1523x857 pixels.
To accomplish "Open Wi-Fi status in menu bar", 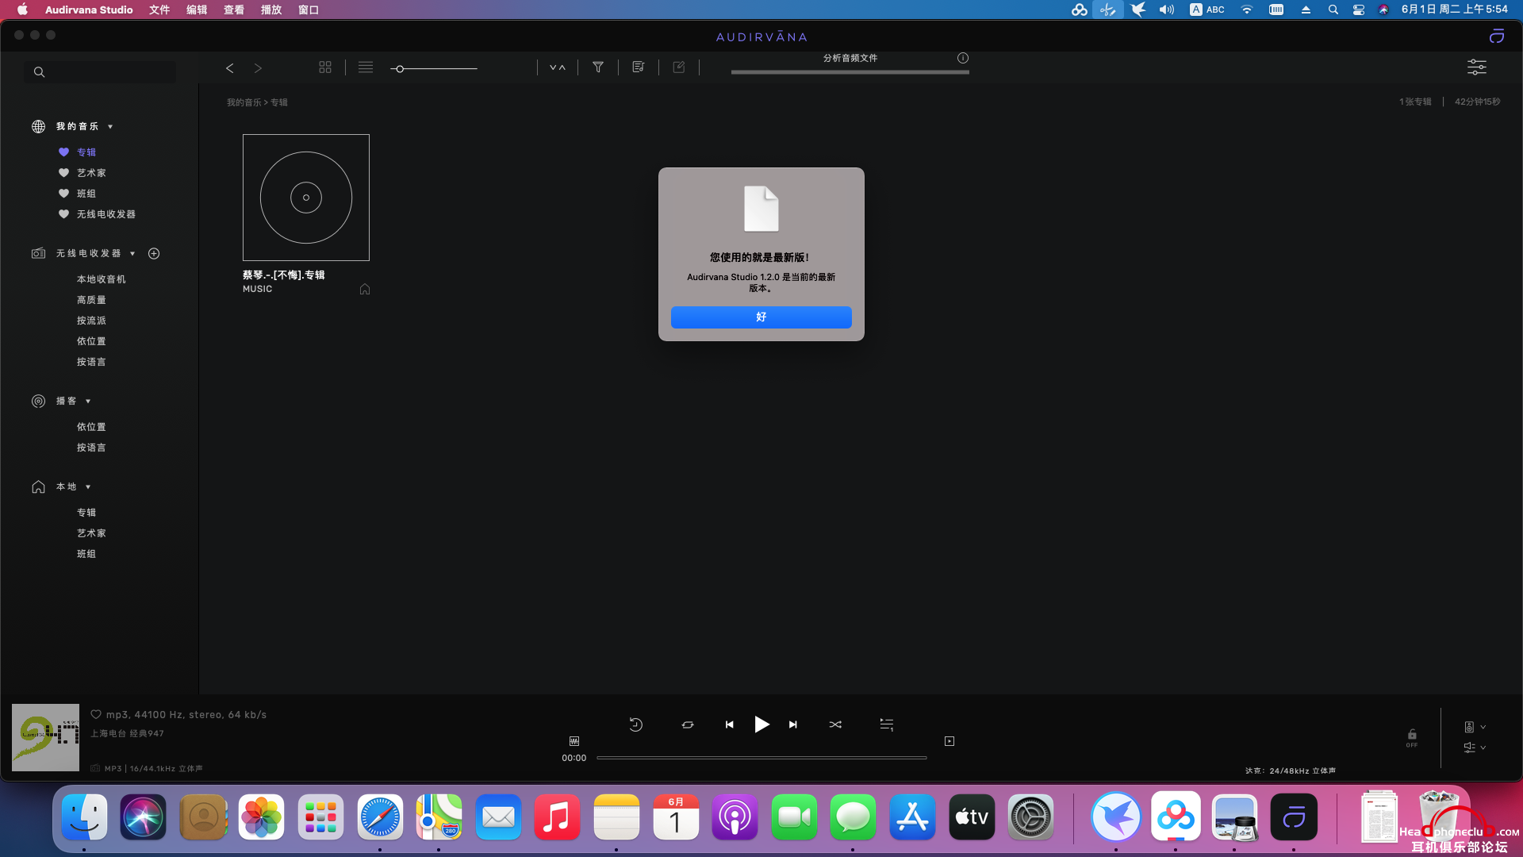I will coord(1247,10).
